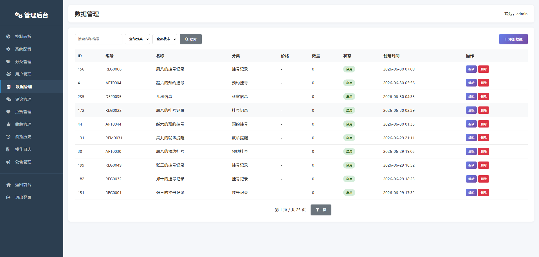Viewport: 539px width, 257px height.
Task: Click the name 郑十的挂号记录
Action: point(170,179)
